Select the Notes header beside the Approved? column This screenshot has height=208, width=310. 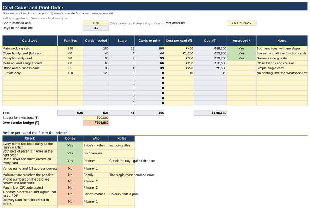click(x=282, y=40)
